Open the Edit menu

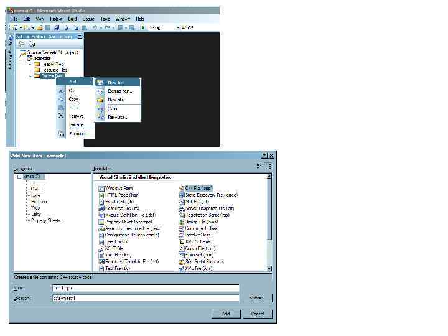click(x=27, y=19)
